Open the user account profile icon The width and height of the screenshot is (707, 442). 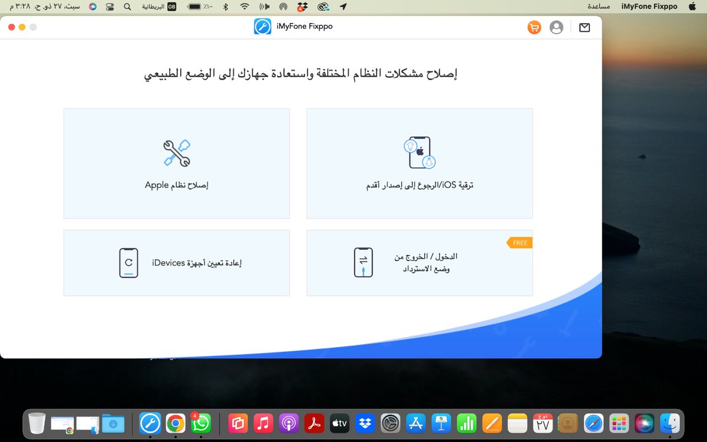tap(556, 28)
